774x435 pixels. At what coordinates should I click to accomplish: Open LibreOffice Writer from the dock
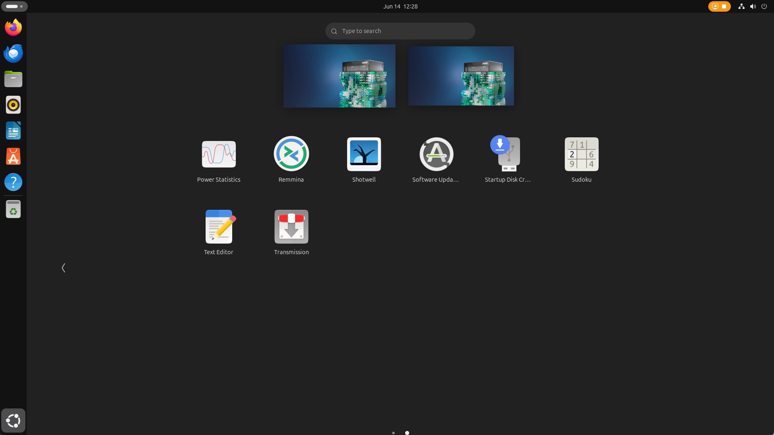[x=13, y=130]
